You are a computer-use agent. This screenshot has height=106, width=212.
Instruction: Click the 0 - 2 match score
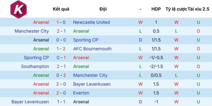point(61,75)
